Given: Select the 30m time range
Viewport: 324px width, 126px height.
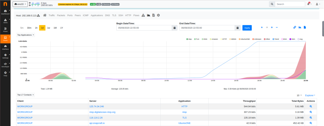Looking at the screenshot, I should coord(29,28).
